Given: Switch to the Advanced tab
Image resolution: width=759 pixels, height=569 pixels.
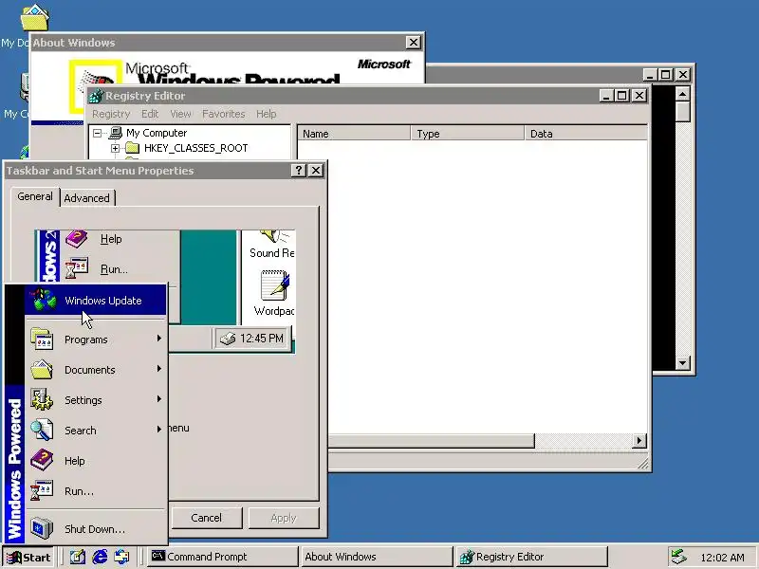Looking at the screenshot, I should point(87,198).
